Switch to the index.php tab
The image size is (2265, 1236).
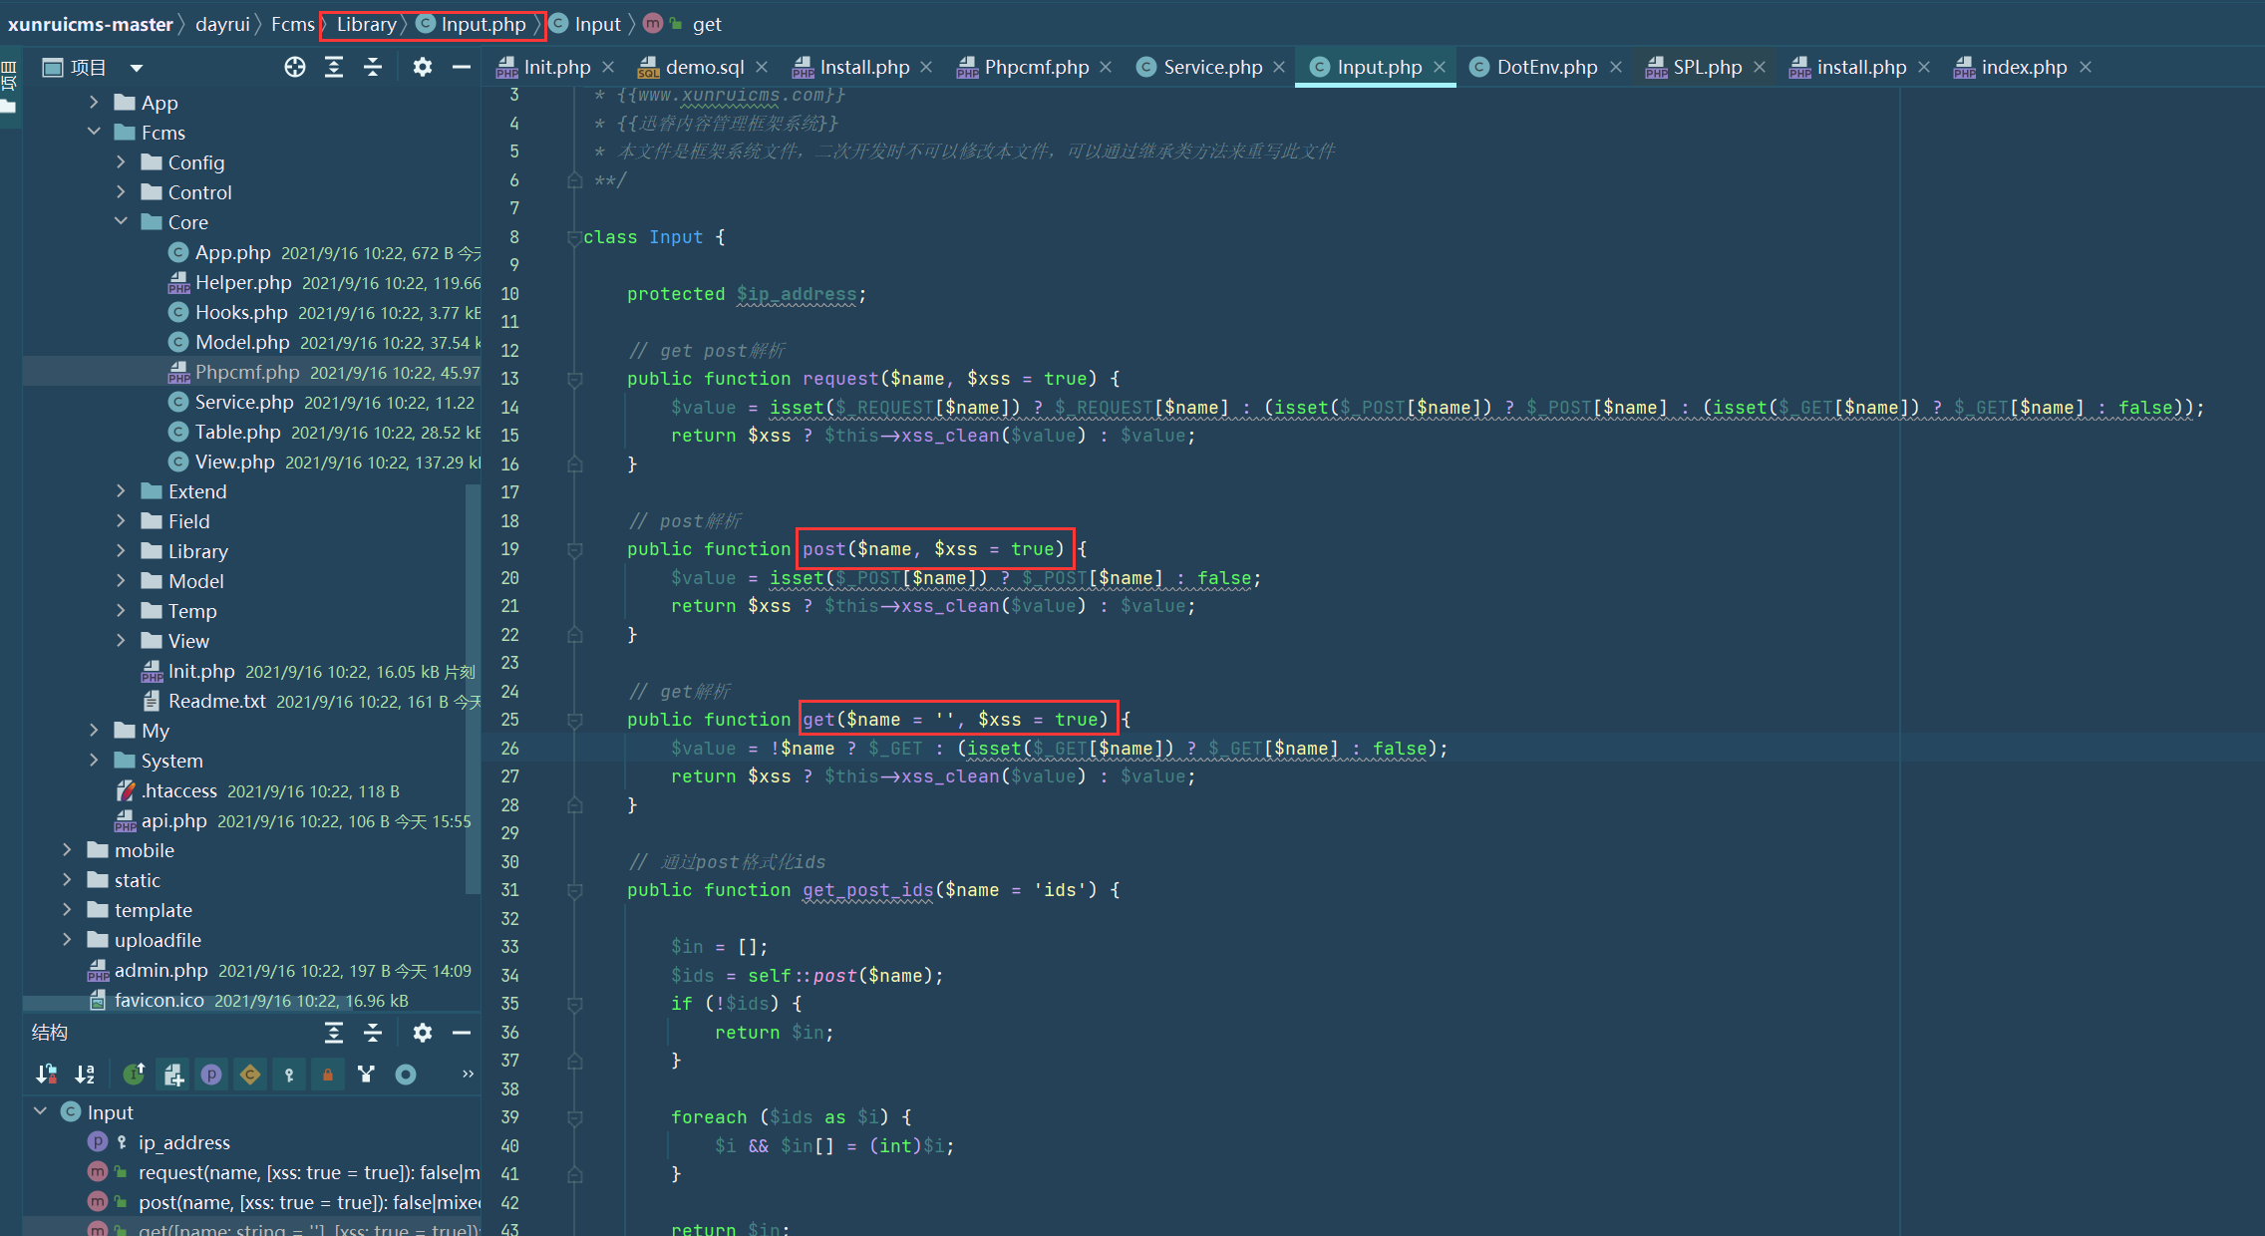pos(2024,67)
